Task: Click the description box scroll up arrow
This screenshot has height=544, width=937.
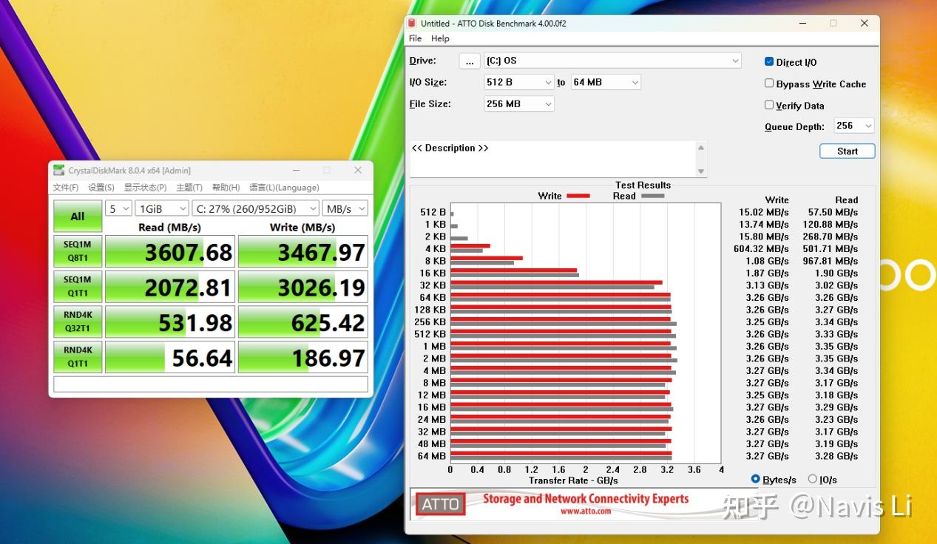Action: coord(701,147)
